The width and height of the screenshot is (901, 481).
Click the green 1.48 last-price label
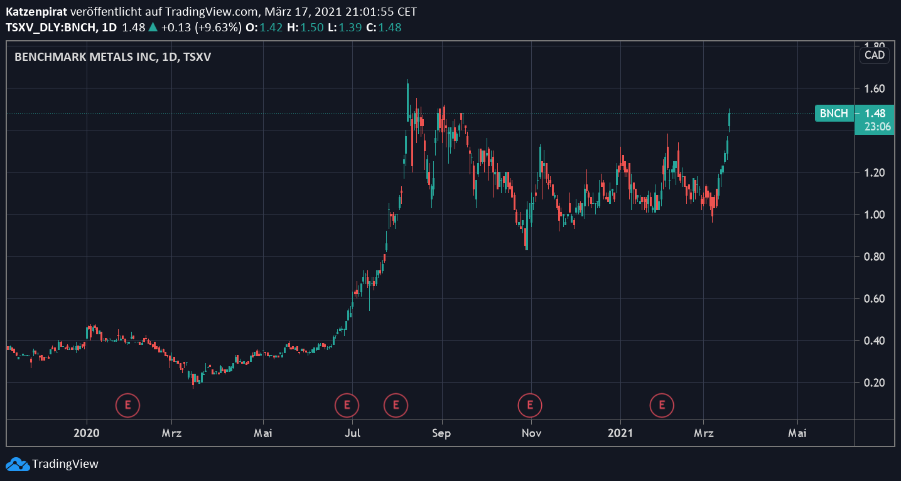tap(875, 114)
